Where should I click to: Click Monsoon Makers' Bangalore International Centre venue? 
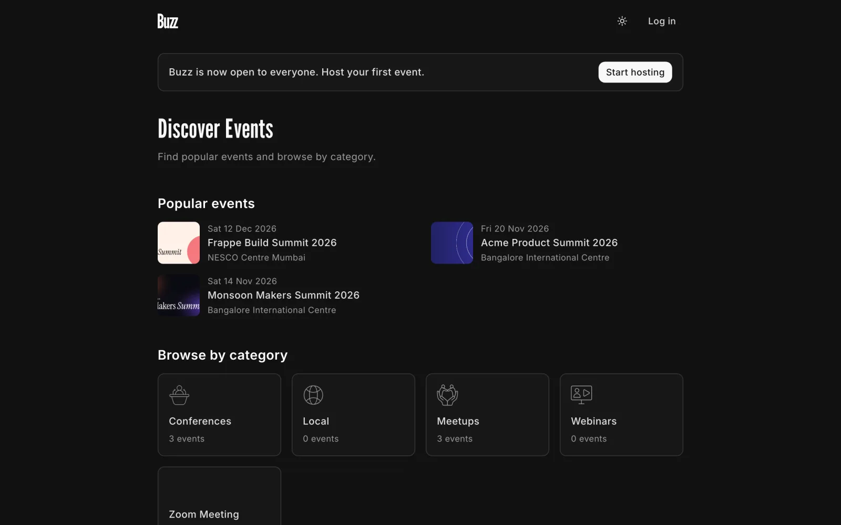click(272, 310)
